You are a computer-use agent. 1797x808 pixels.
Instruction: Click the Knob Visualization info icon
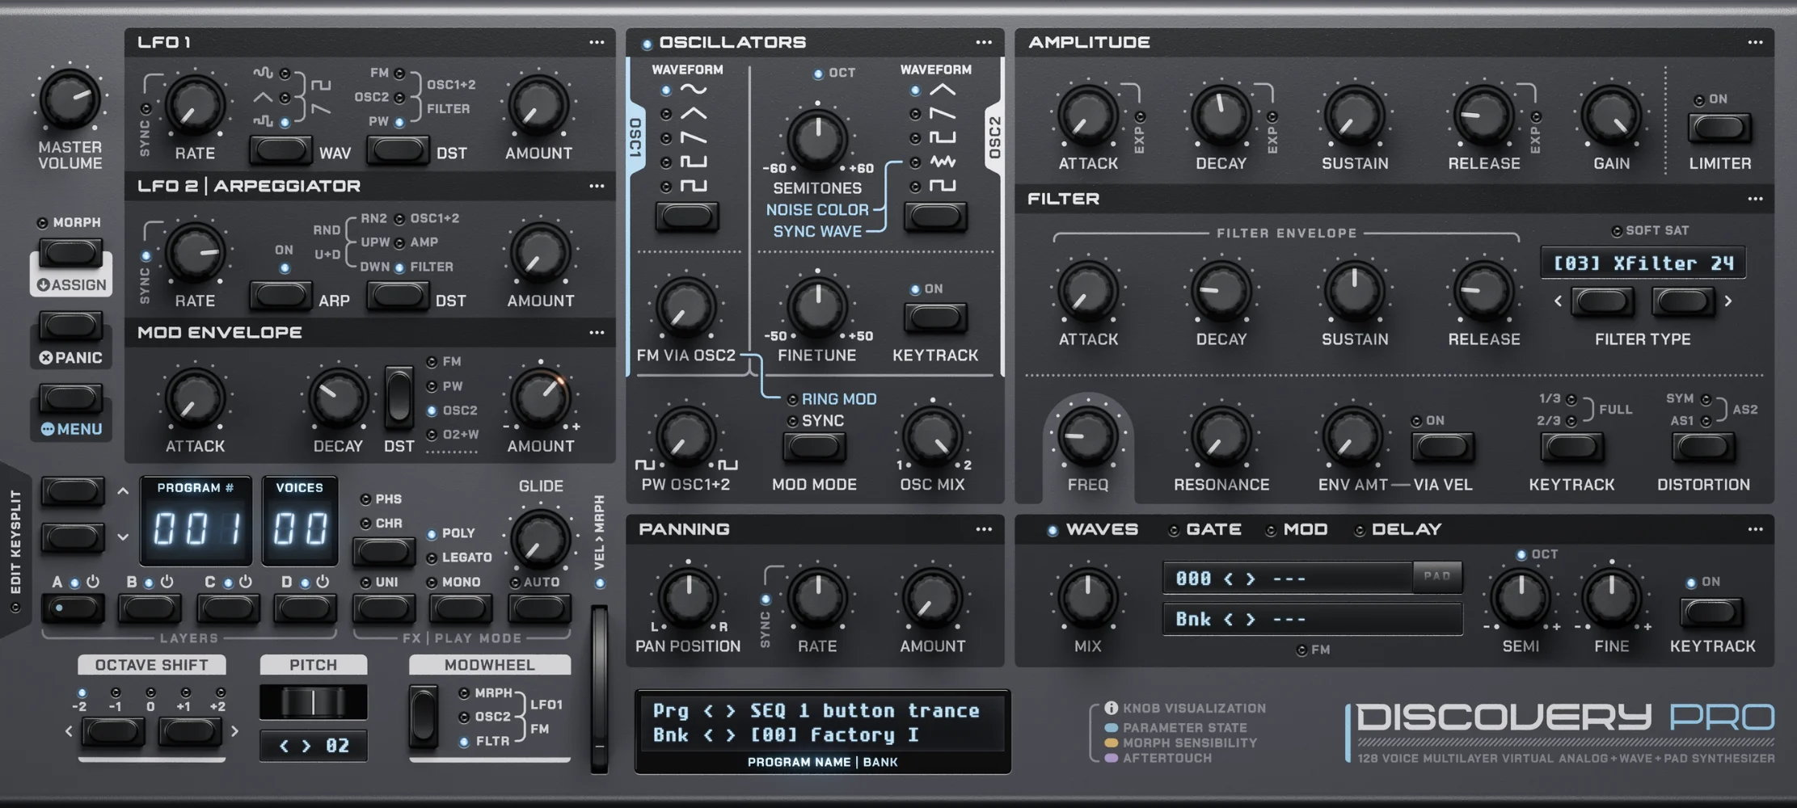(1112, 708)
